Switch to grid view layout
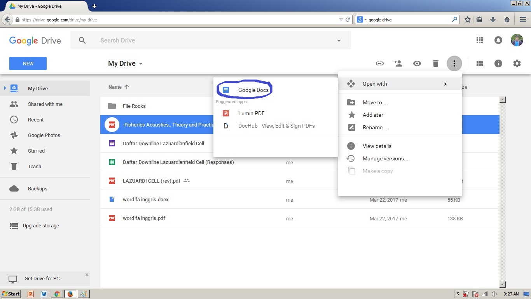531x299 pixels. 479,63
